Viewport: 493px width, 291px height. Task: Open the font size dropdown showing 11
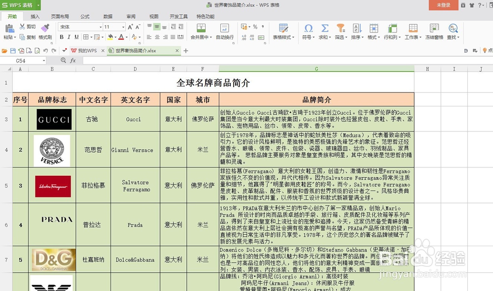[123, 27]
